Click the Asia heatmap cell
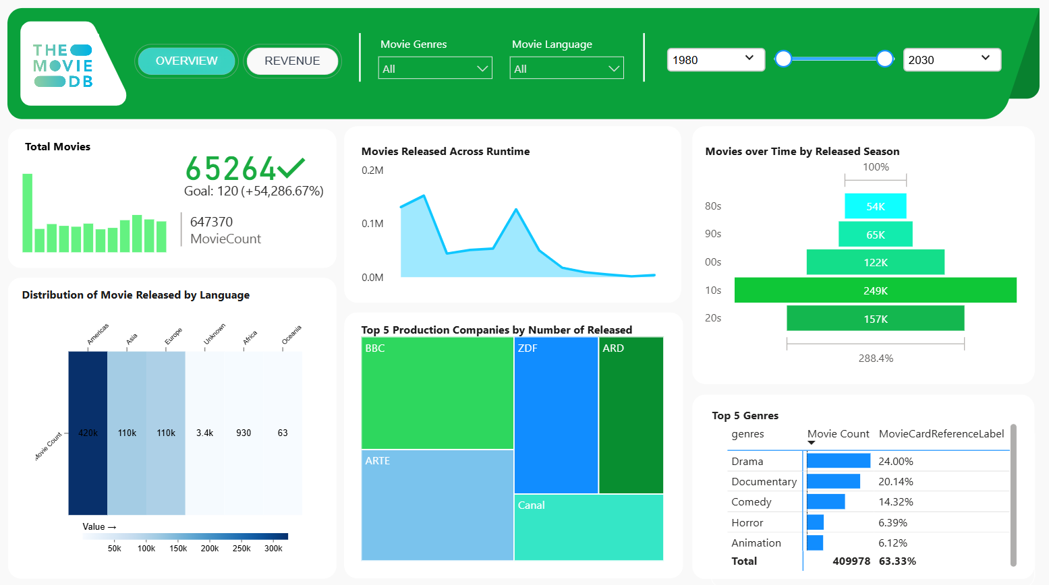The height and width of the screenshot is (585, 1049). click(127, 433)
